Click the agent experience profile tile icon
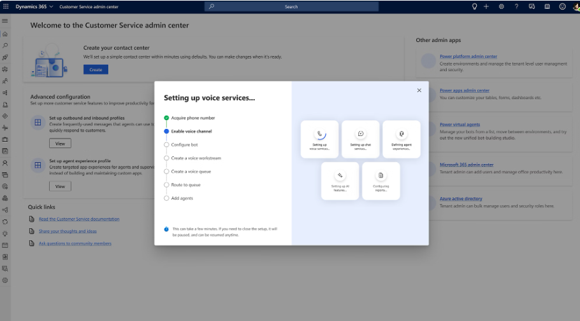Screen dimensions: 580x321 [38, 165]
